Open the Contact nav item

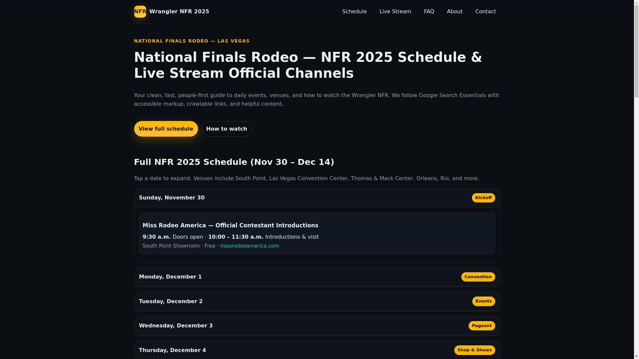click(x=485, y=12)
